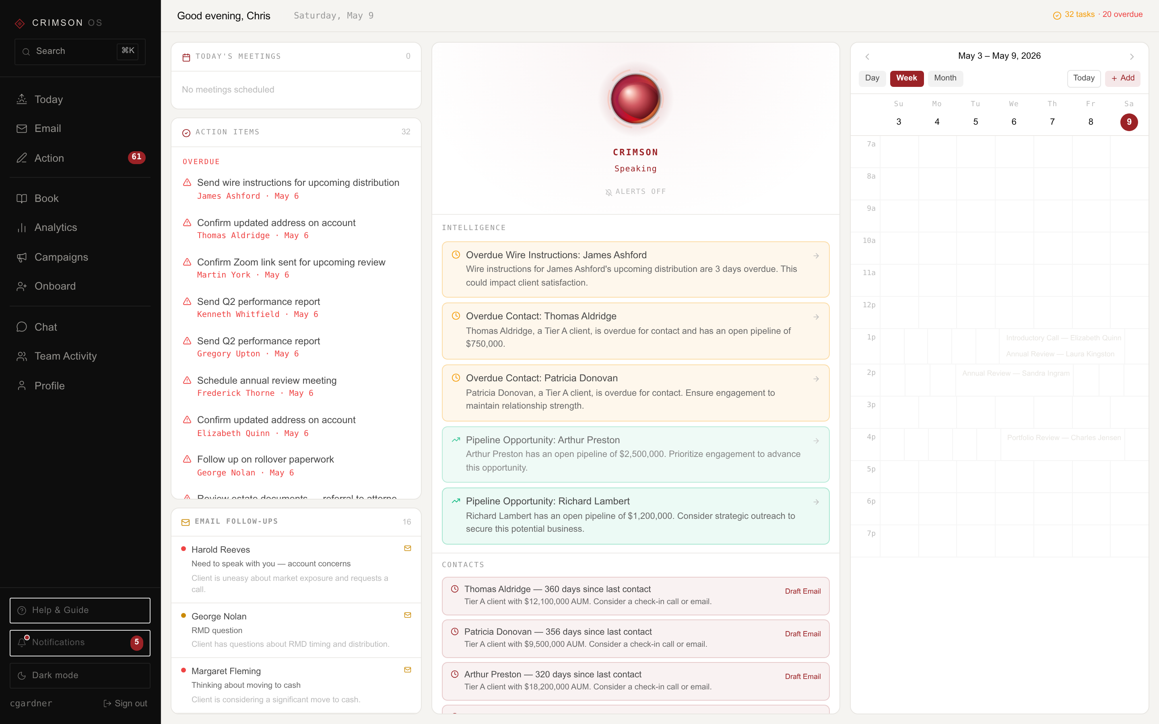
Task: Click the 32 tasks overdue indicator
Action: coord(1098,15)
